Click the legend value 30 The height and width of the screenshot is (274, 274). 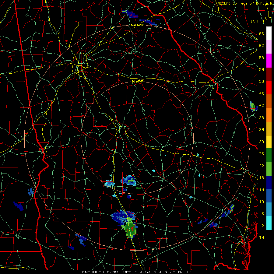point(262,142)
